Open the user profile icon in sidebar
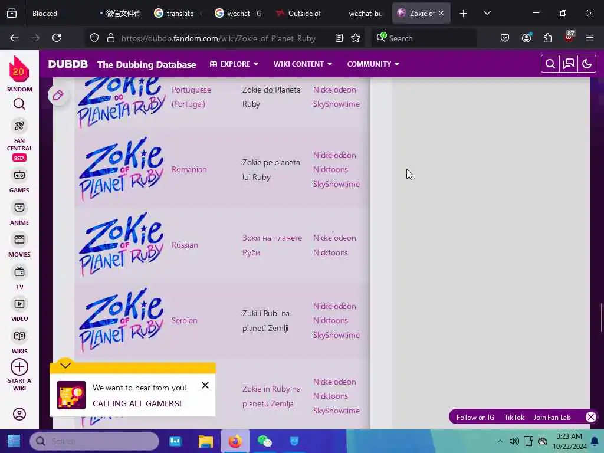 pyautogui.click(x=19, y=414)
